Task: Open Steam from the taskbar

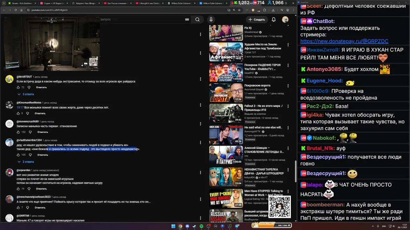Action: coord(194,226)
